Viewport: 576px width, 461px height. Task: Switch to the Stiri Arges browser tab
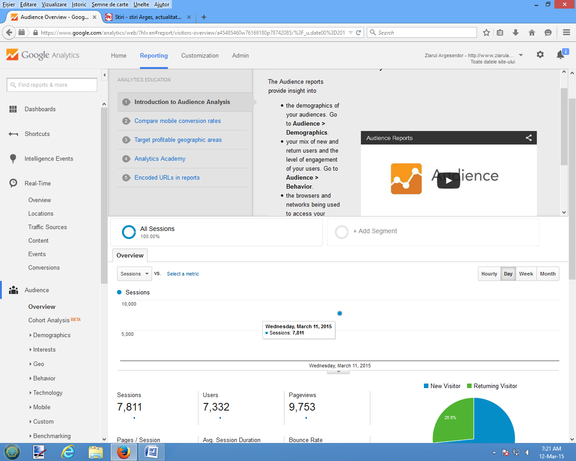pyautogui.click(x=148, y=17)
